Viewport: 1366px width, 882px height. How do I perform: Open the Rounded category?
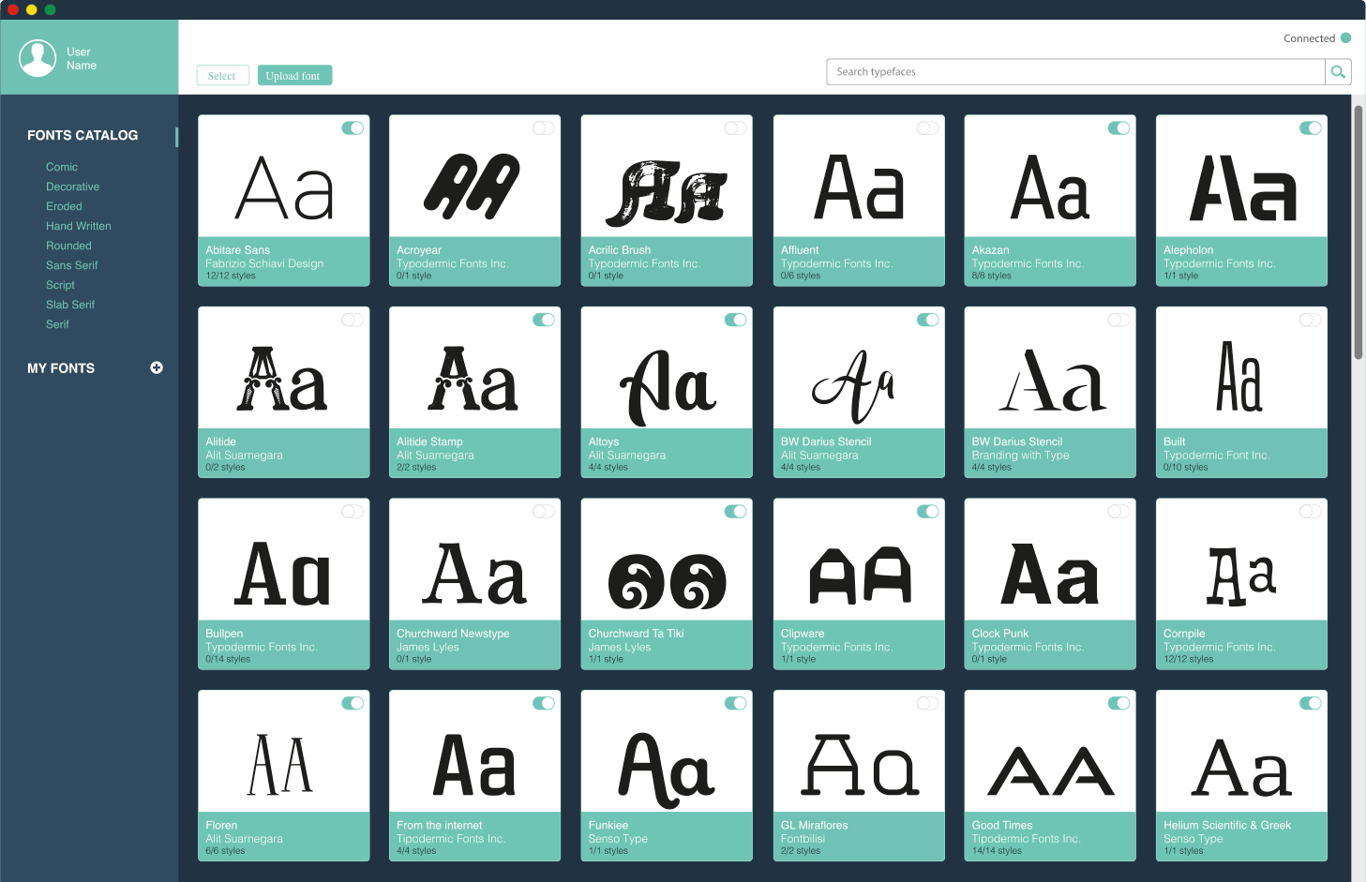coord(68,246)
